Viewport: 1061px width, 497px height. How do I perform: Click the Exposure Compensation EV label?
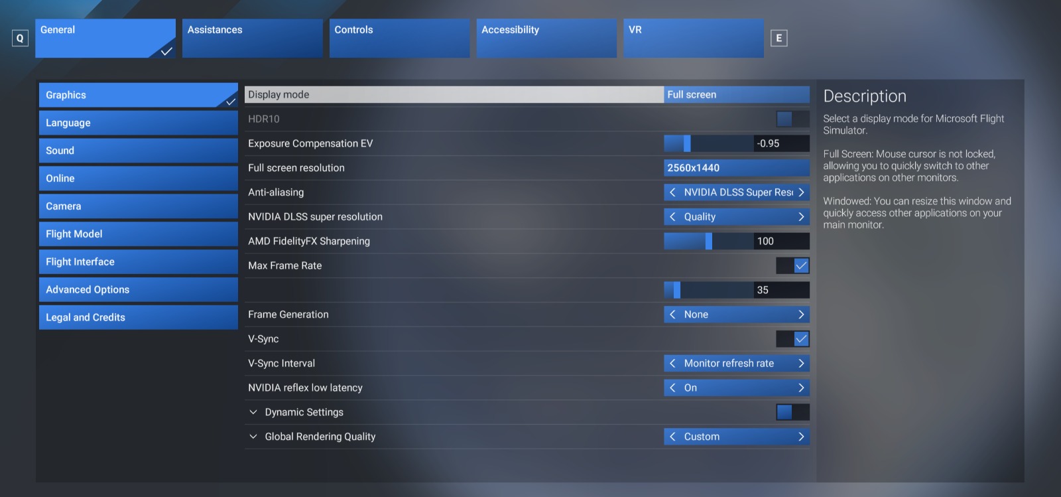pos(310,143)
